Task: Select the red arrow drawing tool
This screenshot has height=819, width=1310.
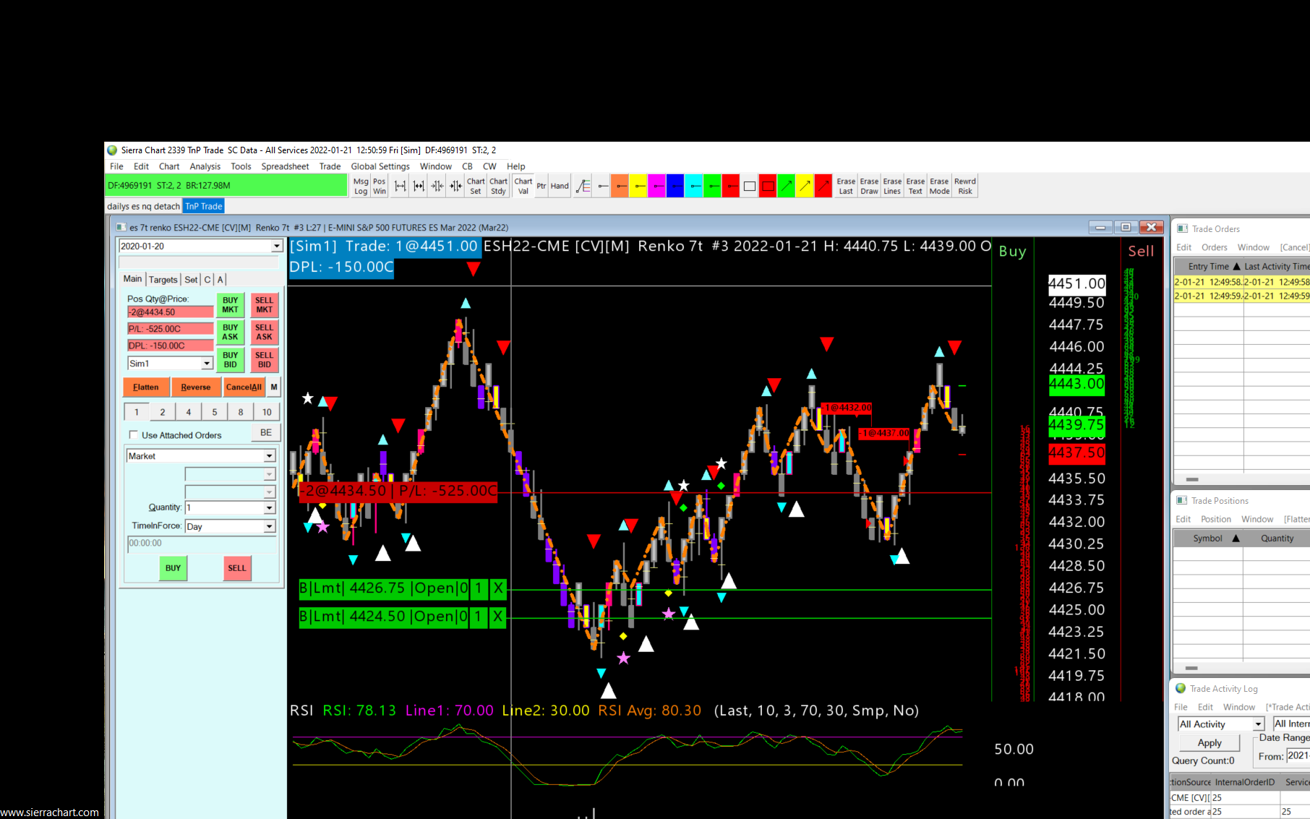Action: tap(823, 186)
